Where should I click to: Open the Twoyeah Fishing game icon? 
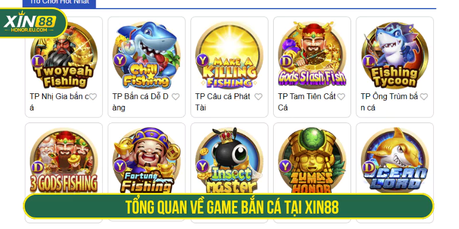pyautogui.click(x=64, y=56)
